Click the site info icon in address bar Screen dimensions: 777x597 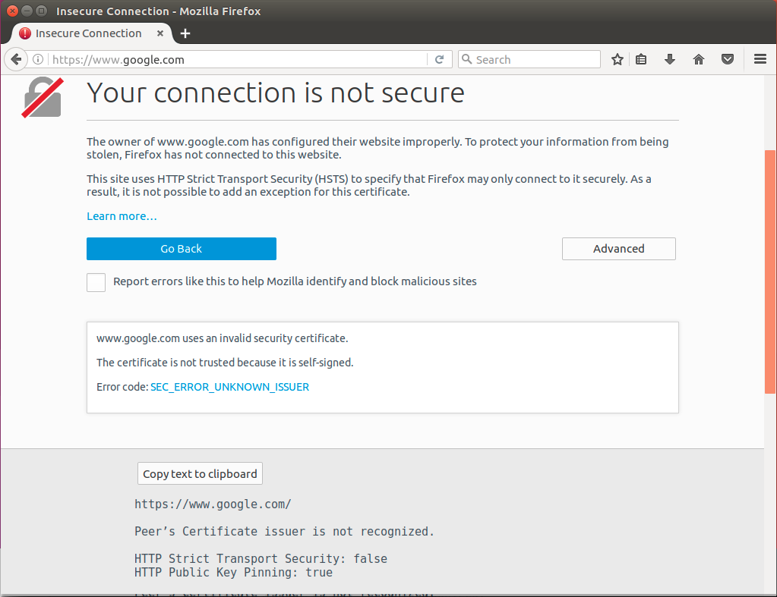[x=38, y=59]
